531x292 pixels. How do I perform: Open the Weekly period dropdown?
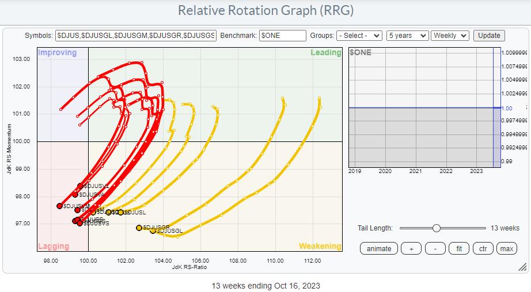pos(450,36)
